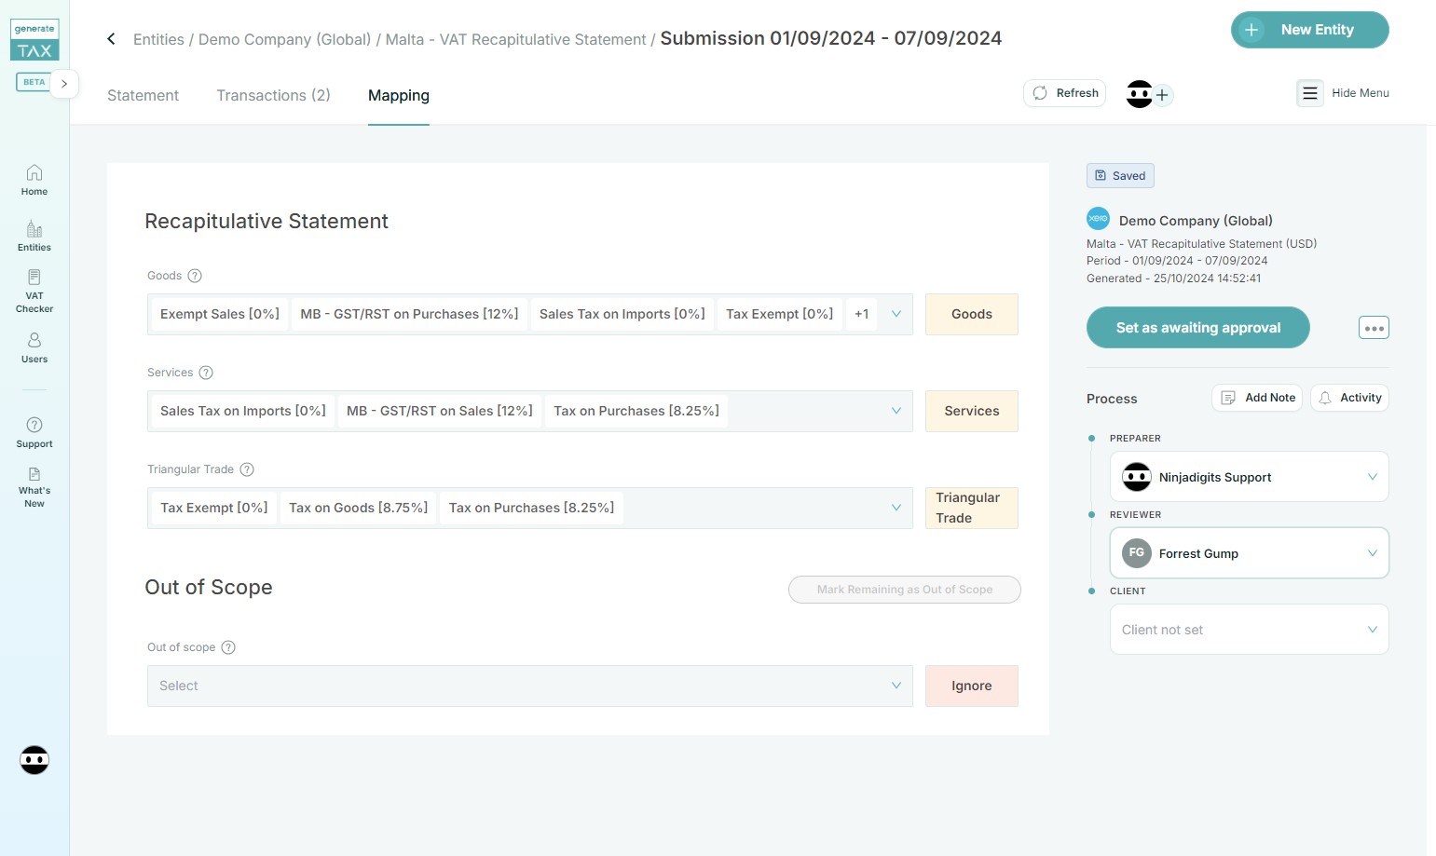
Task: Click the plus icon next to header avatar
Action: (1162, 95)
